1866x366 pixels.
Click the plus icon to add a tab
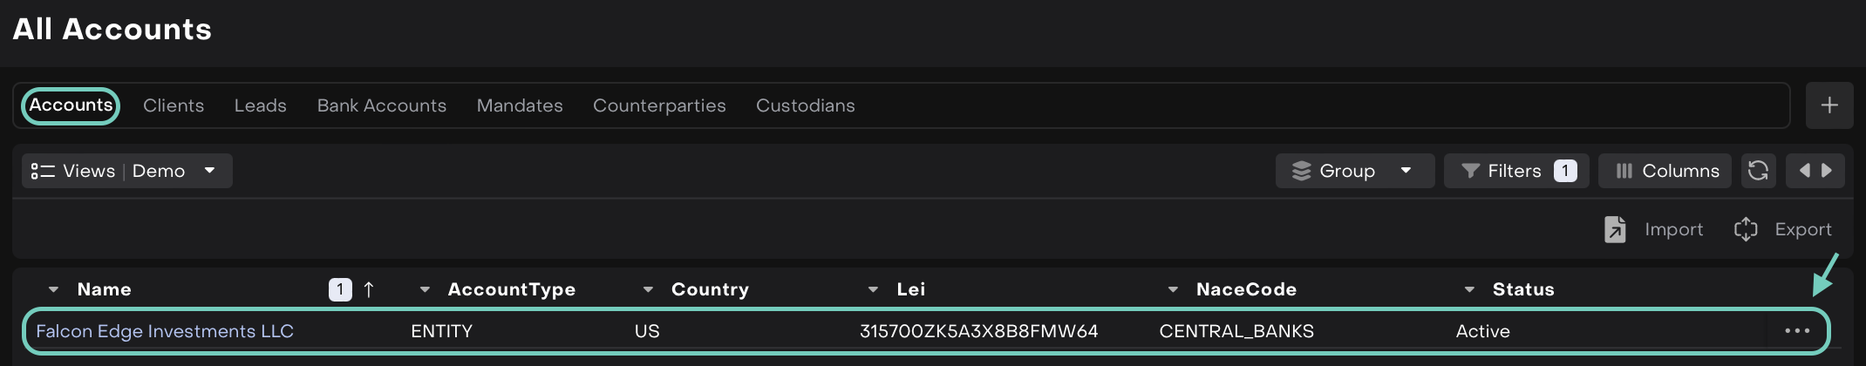click(1829, 105)
